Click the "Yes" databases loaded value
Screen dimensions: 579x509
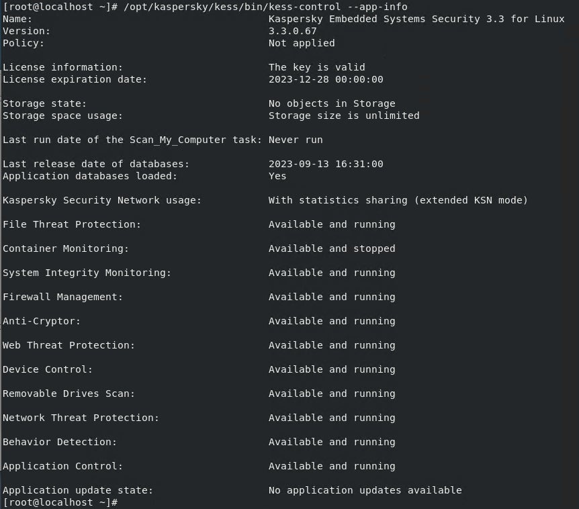(x=277, y=176)
